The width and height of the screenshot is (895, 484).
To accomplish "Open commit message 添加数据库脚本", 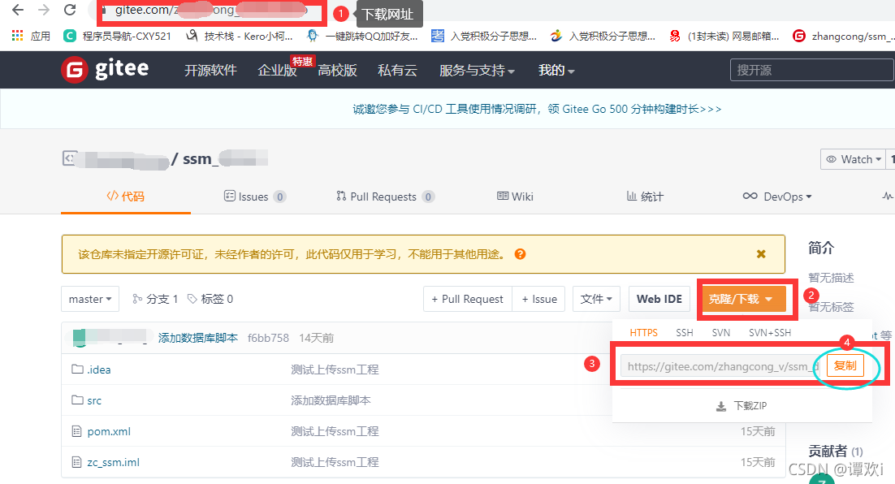I will (x=197, y=338).
